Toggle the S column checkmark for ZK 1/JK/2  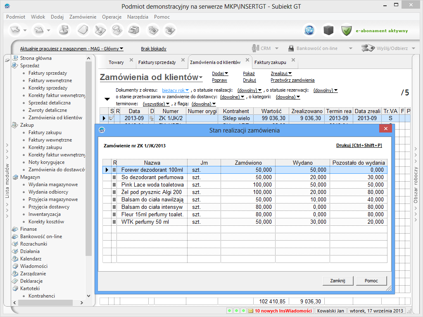click(x=111, y=118)
